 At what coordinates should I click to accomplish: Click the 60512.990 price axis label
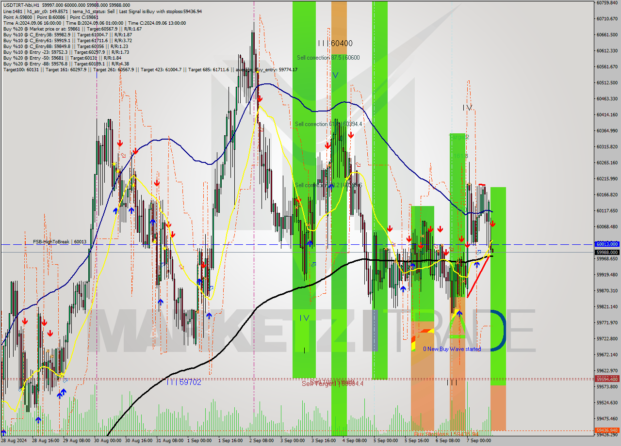coord(607,82)
